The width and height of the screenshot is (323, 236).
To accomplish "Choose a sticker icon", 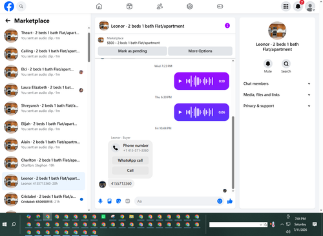I will coord(118,201).
